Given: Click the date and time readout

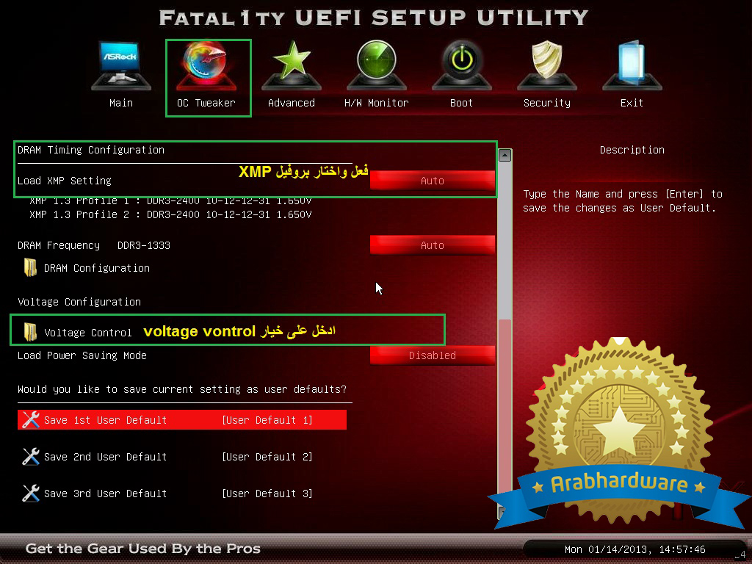Looking at the screenshot, I should coord(635,549).
